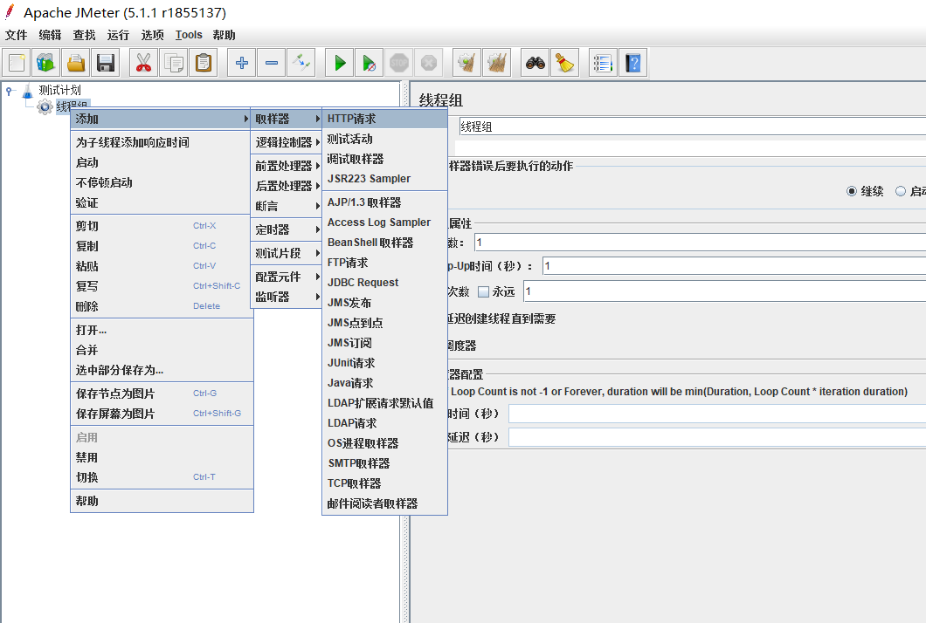
Task: Select 禁用 in context menu
Action: tap(161, 457)
